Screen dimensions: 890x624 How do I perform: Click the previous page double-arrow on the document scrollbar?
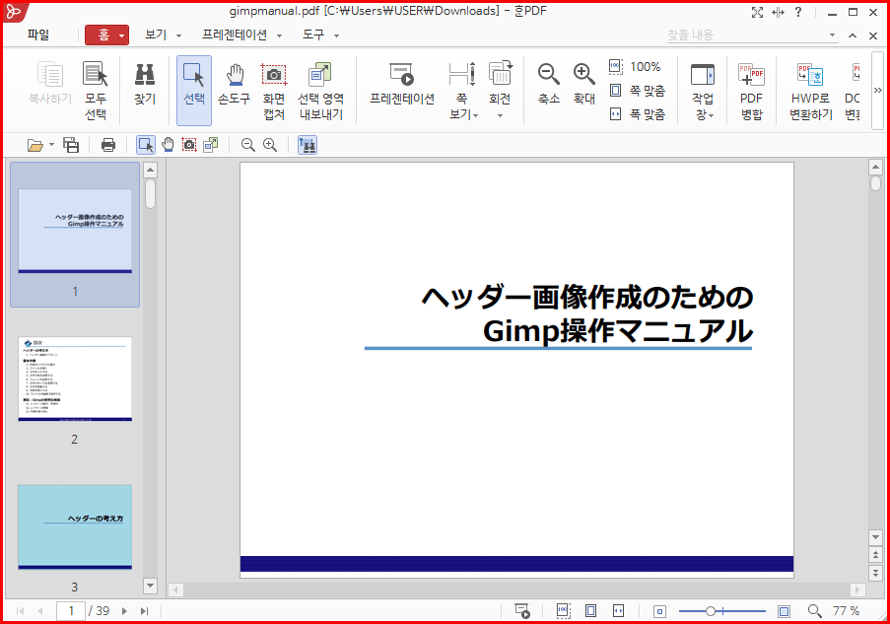point(875,555)
